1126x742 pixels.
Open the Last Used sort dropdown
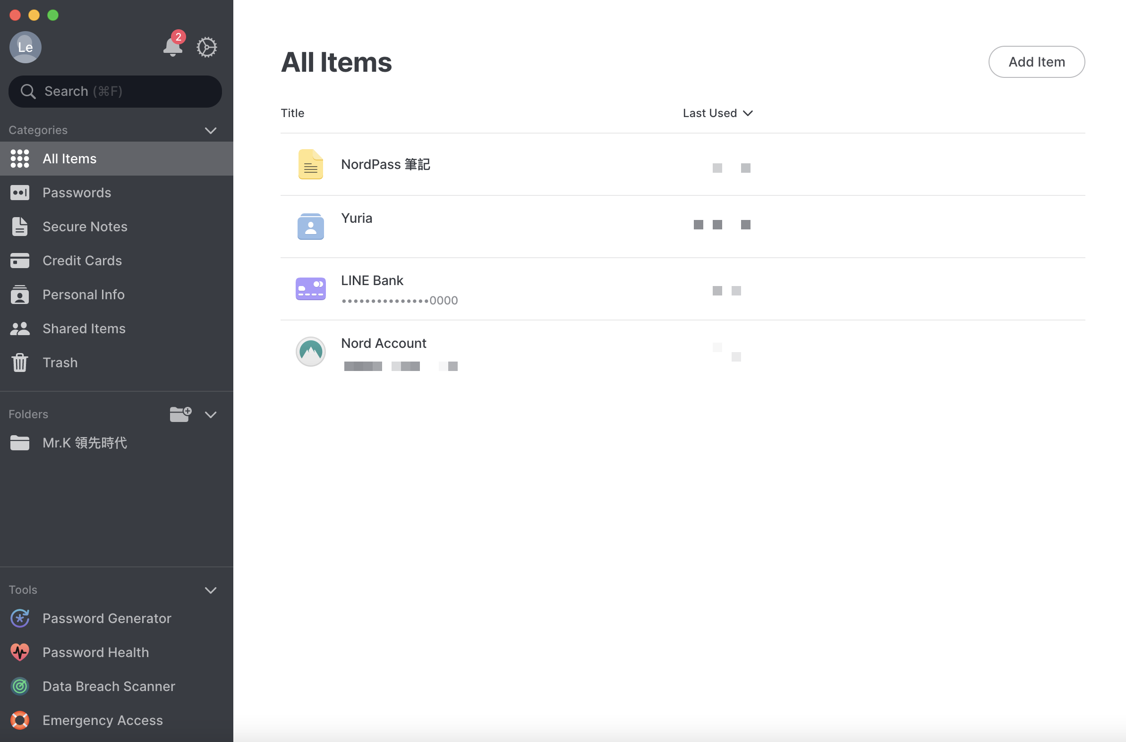[717, 113]
